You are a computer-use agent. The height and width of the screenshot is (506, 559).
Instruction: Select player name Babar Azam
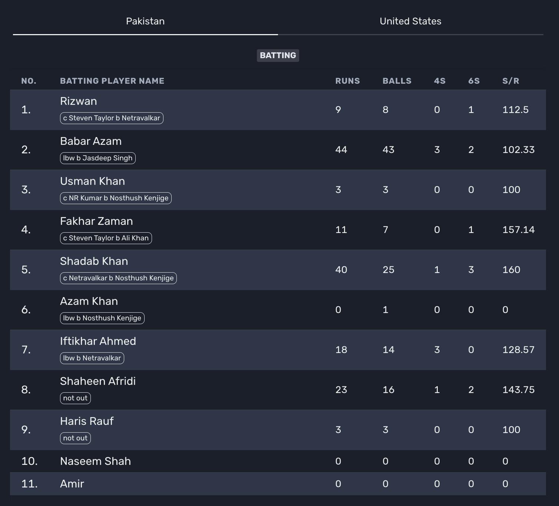tap(91, 141)
